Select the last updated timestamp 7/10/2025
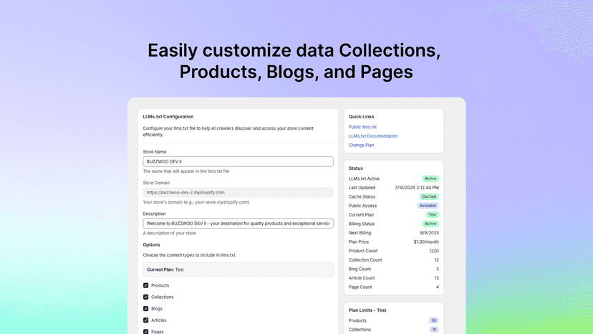This screenshot has height=334, width=593. (417, 188)
